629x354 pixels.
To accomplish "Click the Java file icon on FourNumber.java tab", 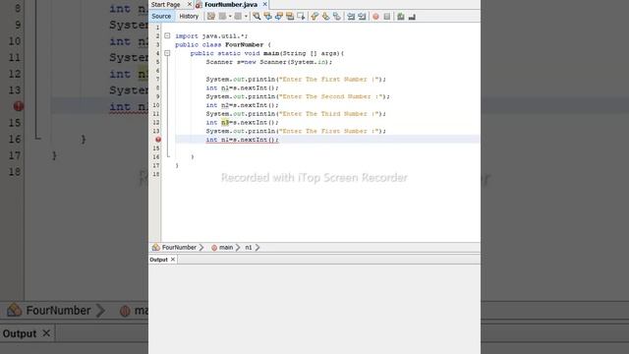I will 199,5.
